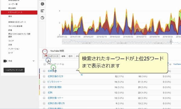
Task: Open コメント in the sidebar
Action: pyautogui.click(x=11, y=41)
